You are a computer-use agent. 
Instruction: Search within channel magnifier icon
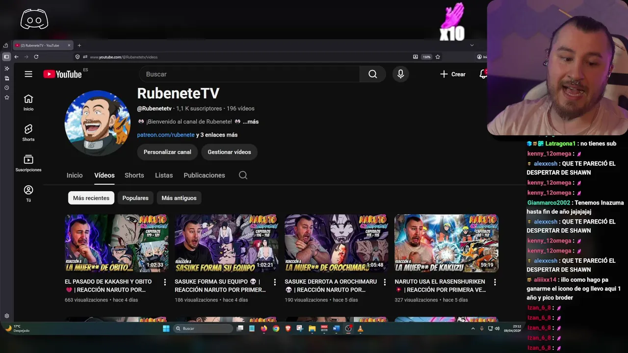[x=243, y=175]
